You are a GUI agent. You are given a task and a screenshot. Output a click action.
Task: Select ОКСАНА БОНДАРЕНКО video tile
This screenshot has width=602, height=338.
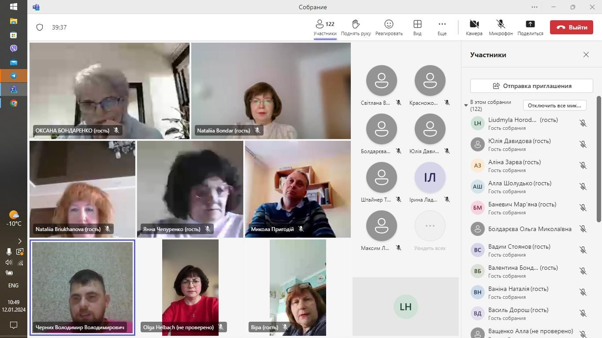point(109,91)
